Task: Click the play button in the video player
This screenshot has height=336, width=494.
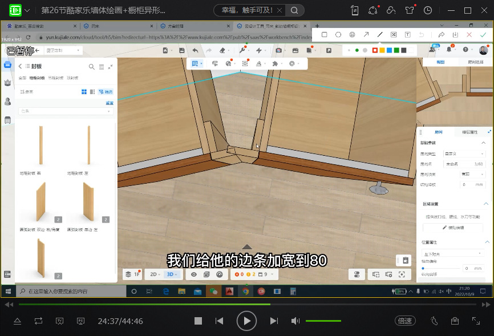Action: pos(246,321)
